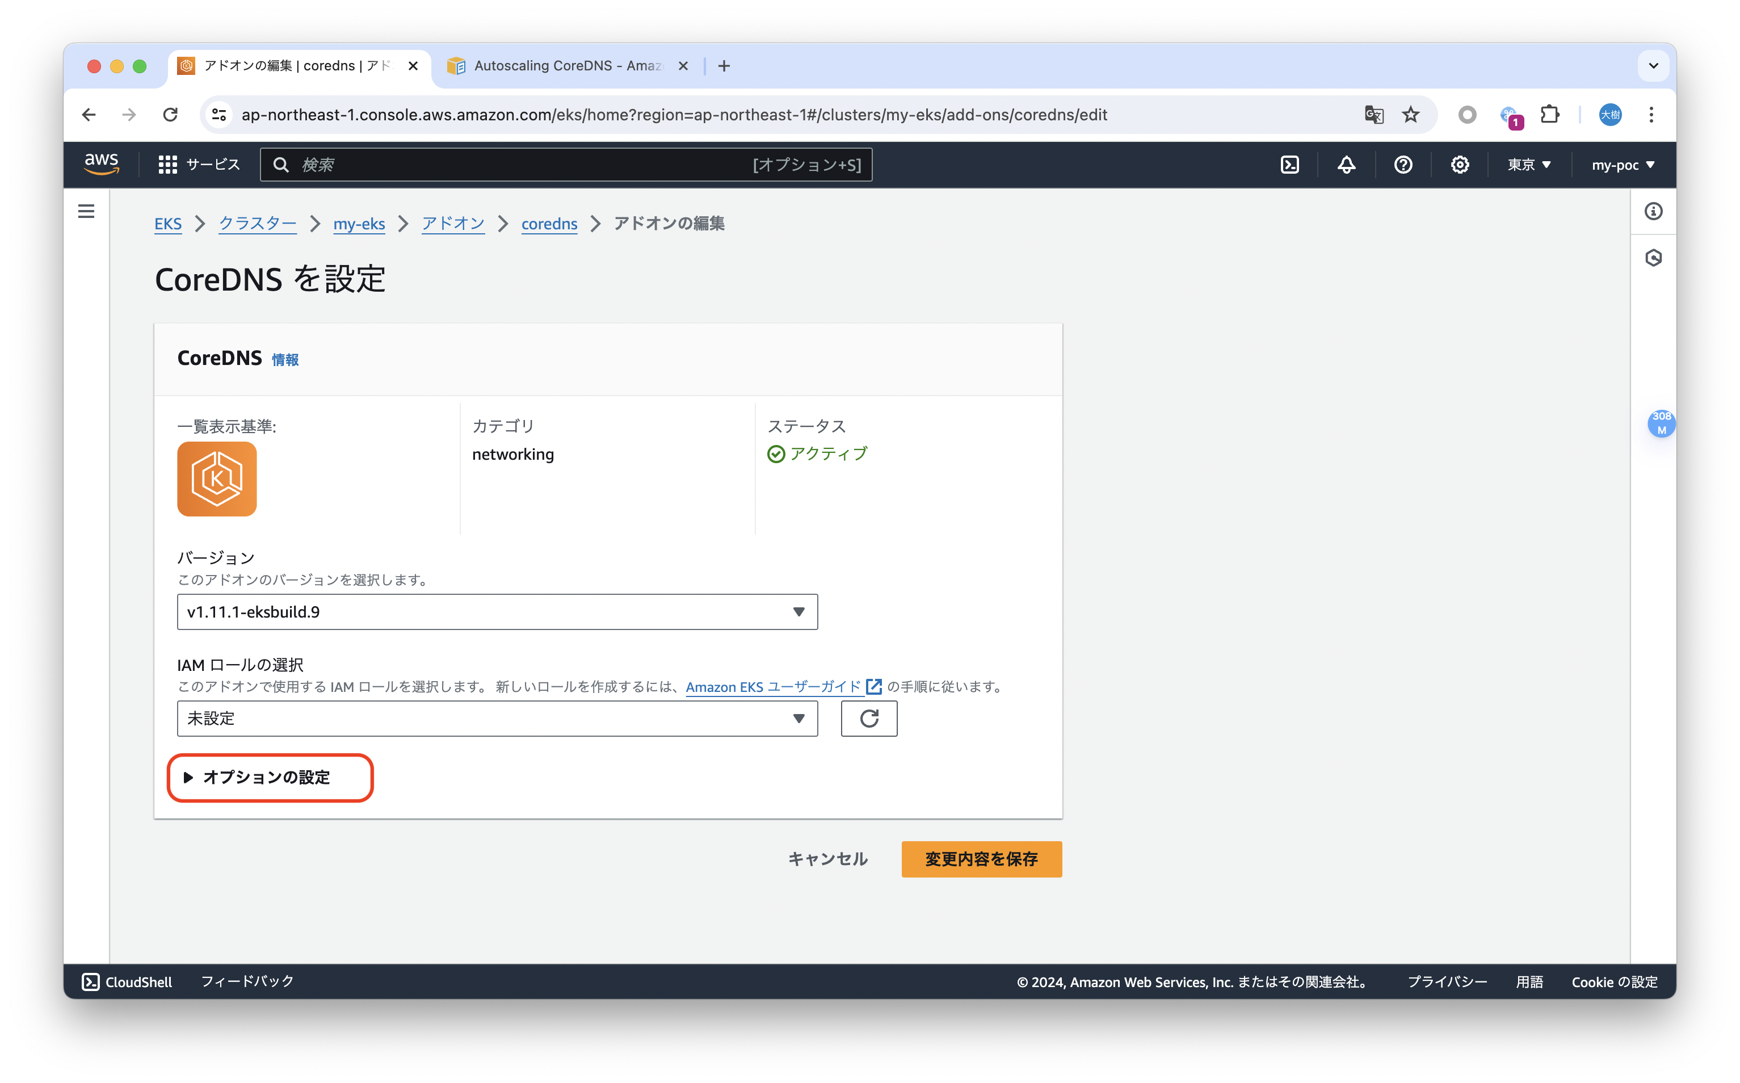This screenshot has height=1083, width=1740.
Task: Click the AWS logo to go home
Action: tap(101, 164)
